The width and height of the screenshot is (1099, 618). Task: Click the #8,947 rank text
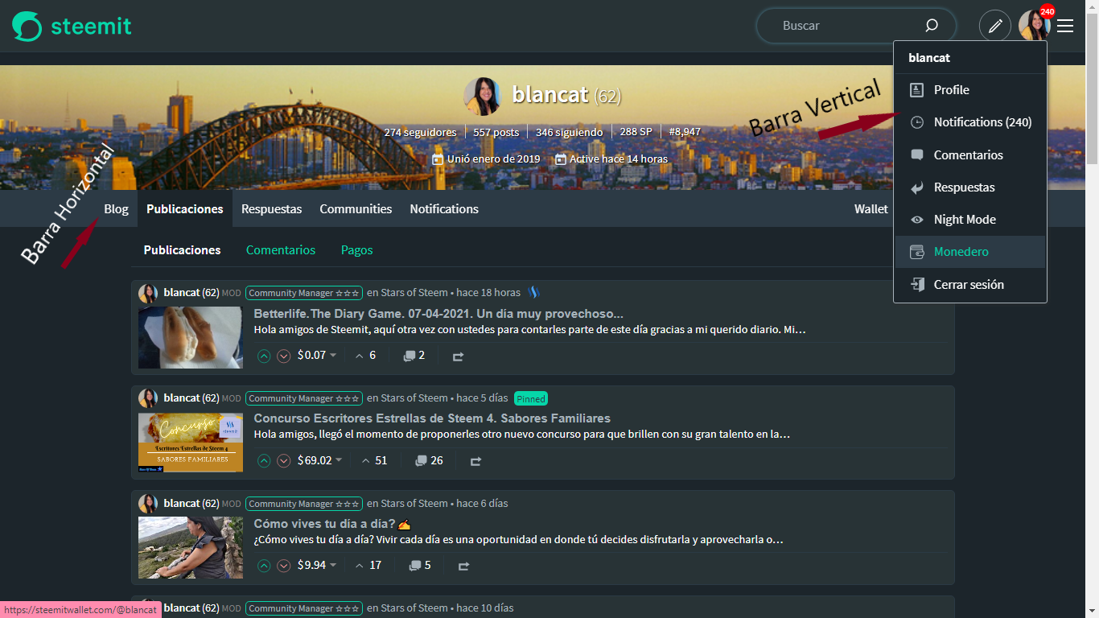[685, 132]
